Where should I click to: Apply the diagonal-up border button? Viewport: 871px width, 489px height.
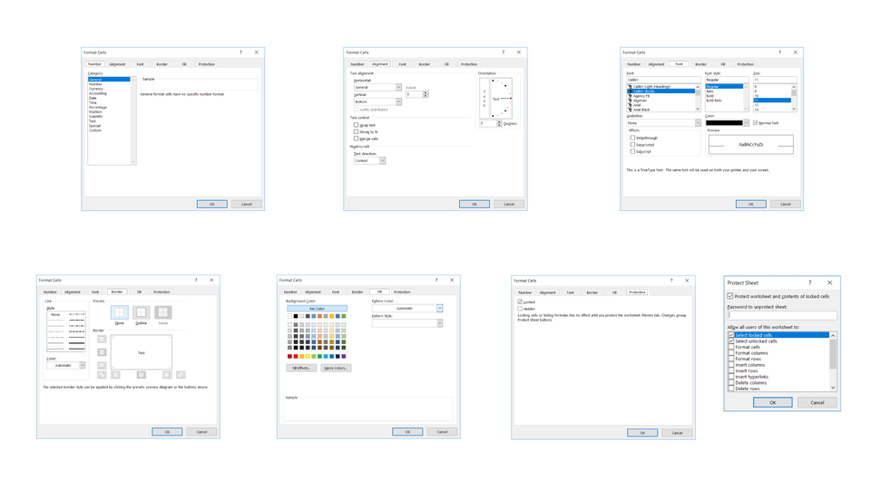[102, 375]
